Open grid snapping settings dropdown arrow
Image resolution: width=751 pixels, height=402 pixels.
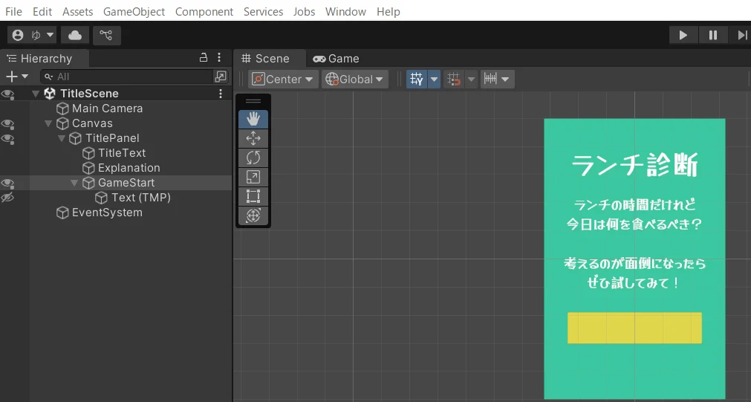click(471, 79)
